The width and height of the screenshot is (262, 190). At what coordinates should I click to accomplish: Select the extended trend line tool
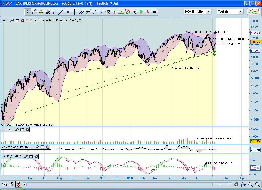[61, 12]
